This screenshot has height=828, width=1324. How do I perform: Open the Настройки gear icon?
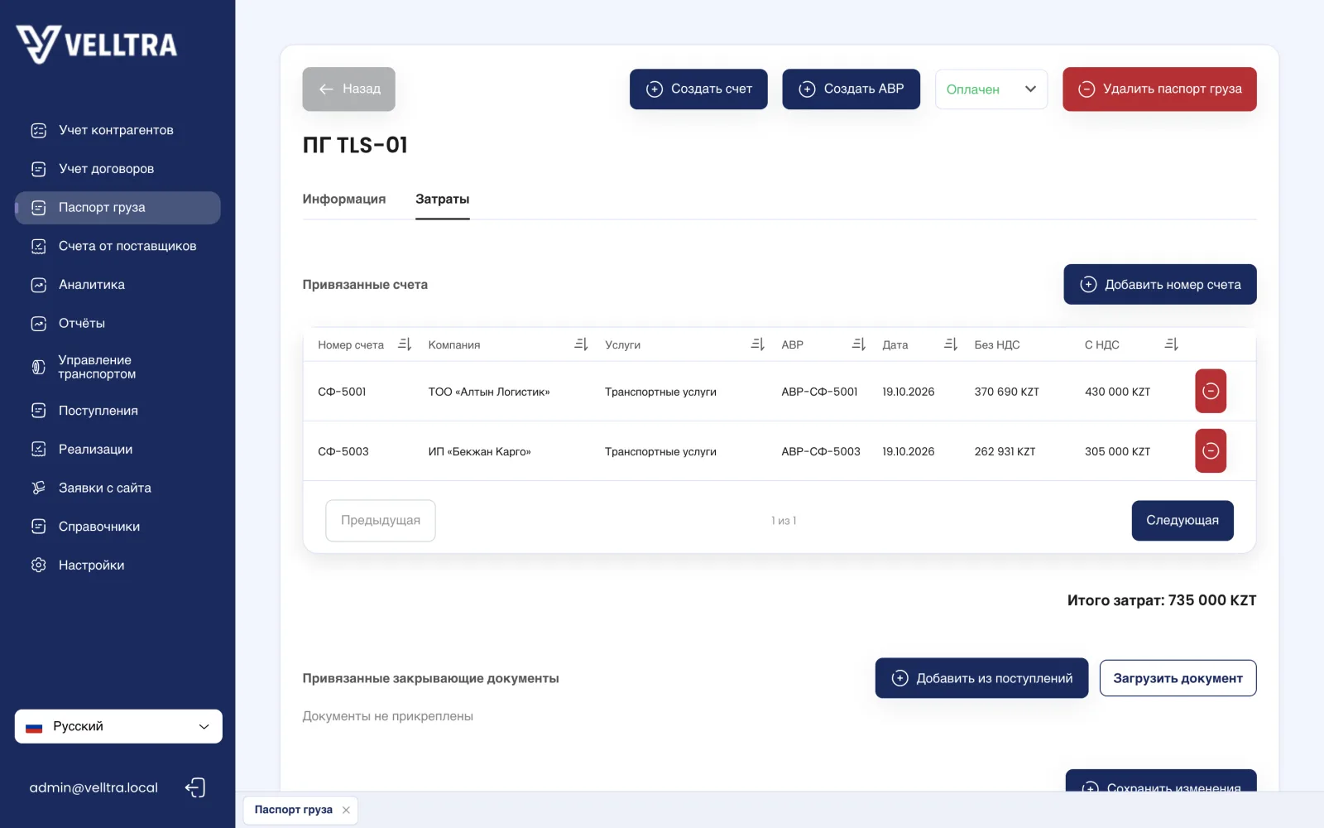click(39, 565)
